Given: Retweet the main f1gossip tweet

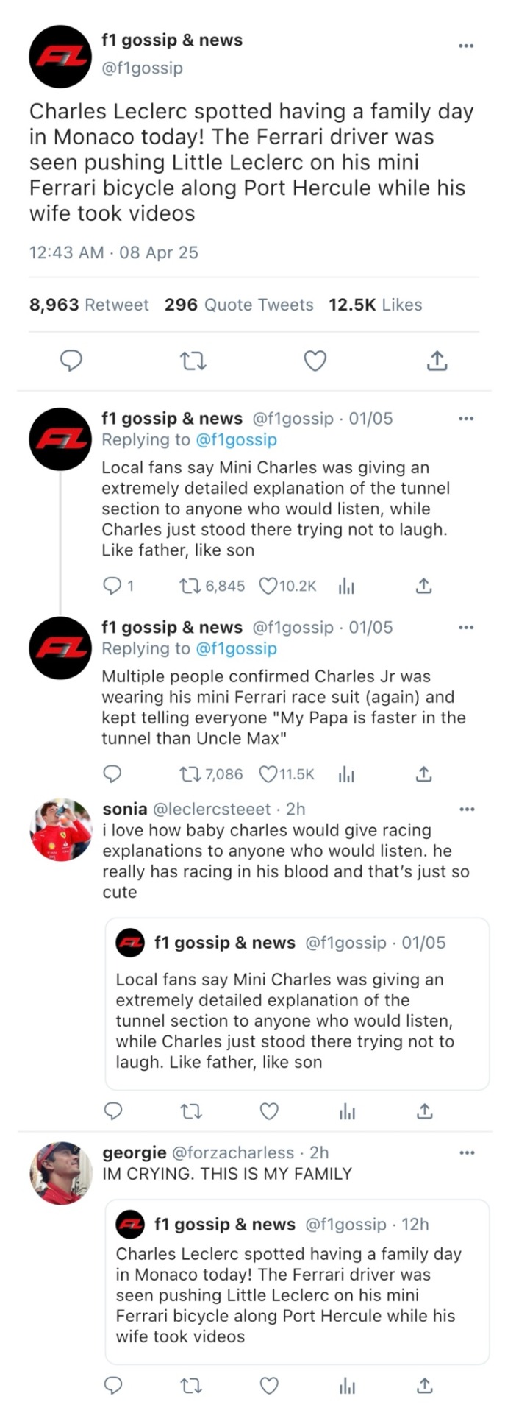Looking at the screenshot, I should [x=193, y=361].
